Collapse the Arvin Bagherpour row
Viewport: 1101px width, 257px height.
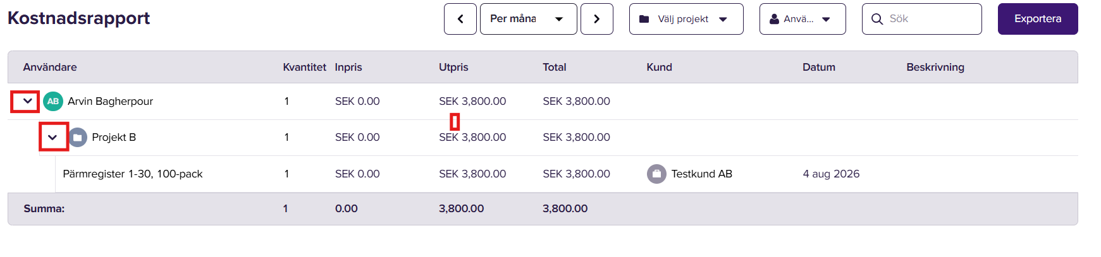click(x=25, y=101)
